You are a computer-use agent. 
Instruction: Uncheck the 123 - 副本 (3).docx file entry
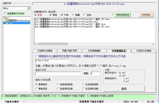(x=36, y=19)
